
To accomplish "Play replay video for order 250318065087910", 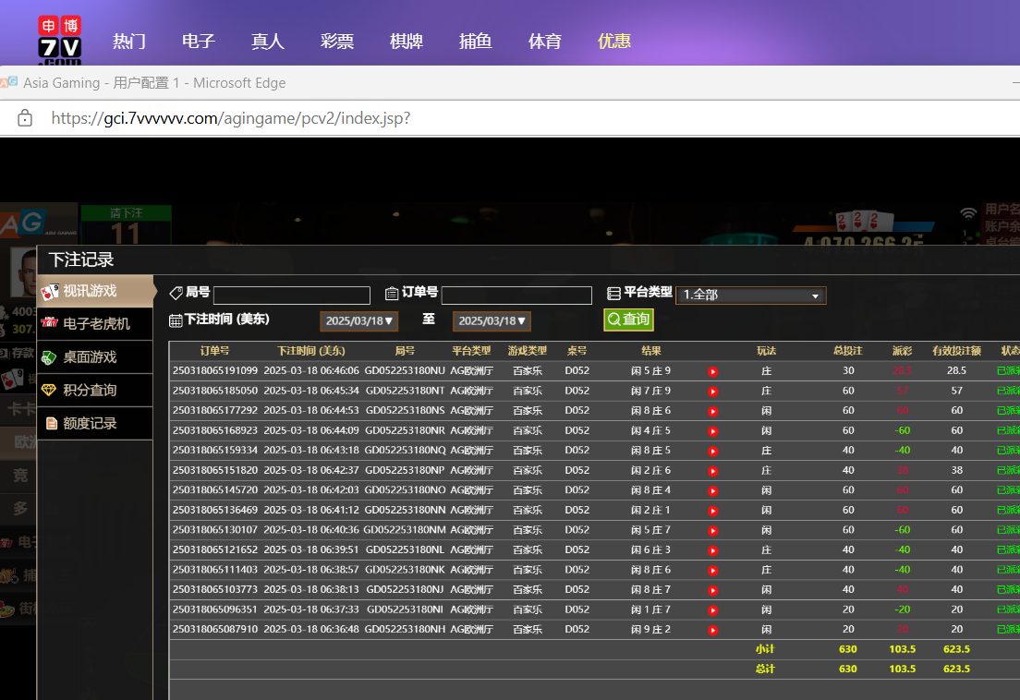I will [x=712, y=630].
